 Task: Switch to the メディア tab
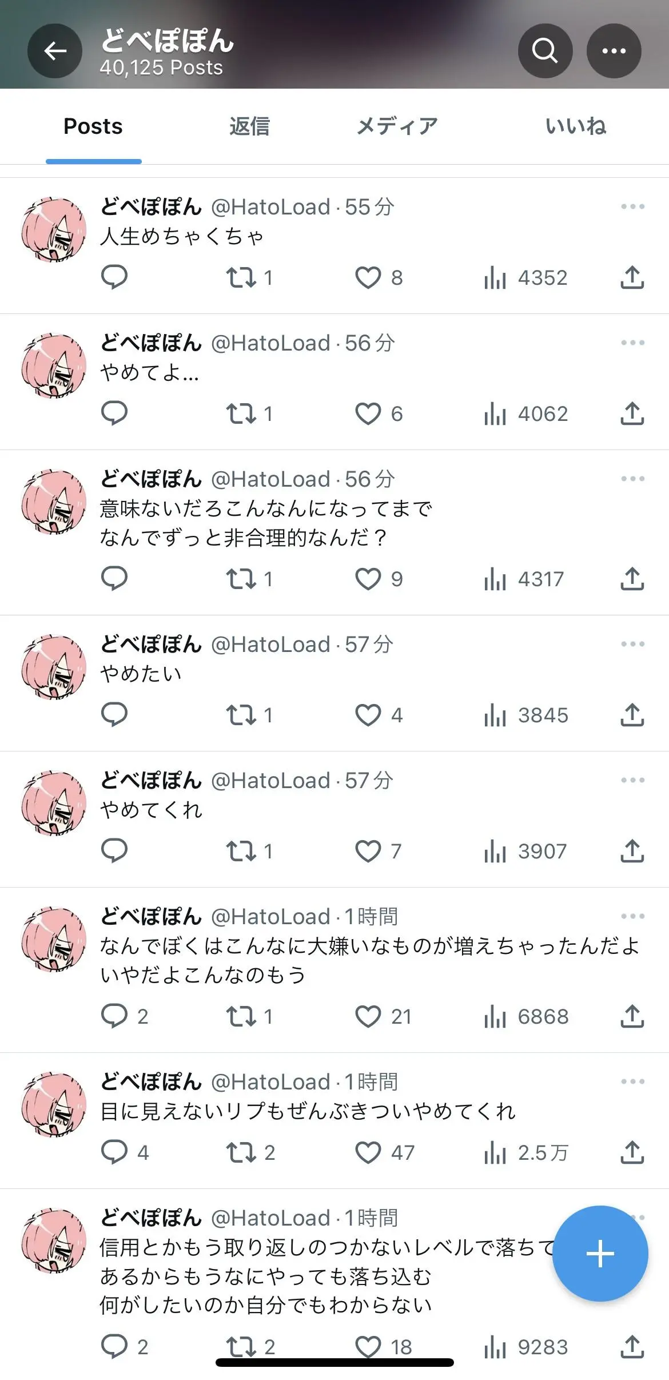click(x=397, y=126)
